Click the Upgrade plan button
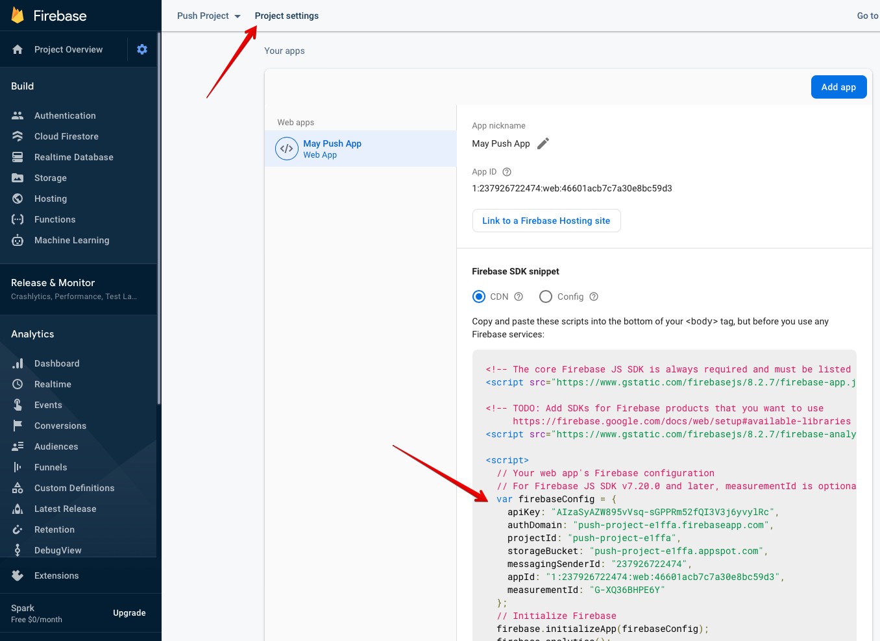 pyautogui.click(x=129, y=613)
